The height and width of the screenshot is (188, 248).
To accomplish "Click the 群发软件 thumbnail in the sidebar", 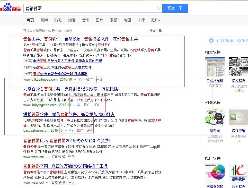I will [x=238, y=66].
